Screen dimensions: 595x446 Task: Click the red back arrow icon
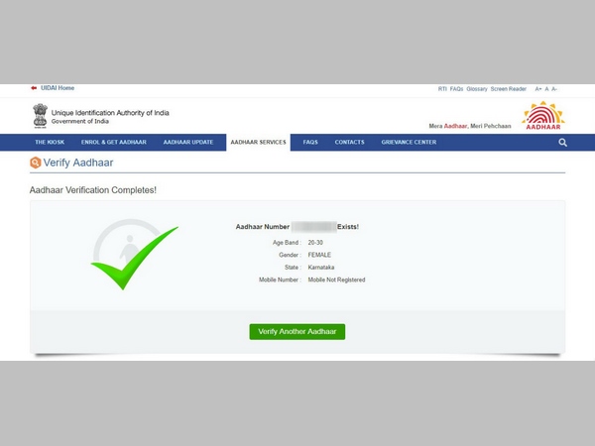34,88
